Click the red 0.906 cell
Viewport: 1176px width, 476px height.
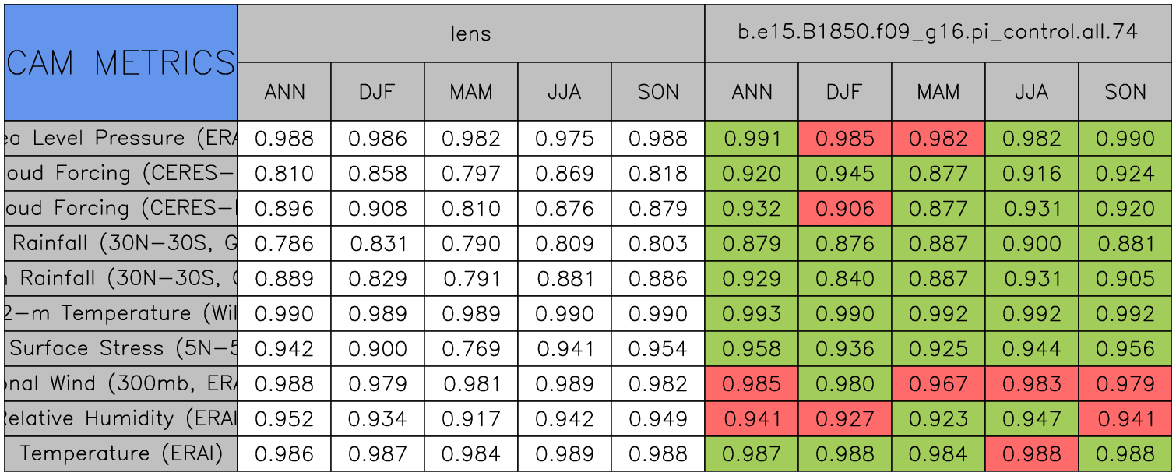(845, 209)
